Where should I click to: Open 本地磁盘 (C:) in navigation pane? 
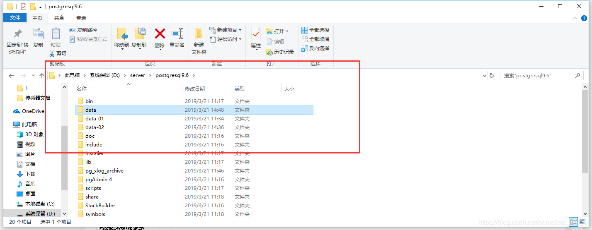click(36, 204)
